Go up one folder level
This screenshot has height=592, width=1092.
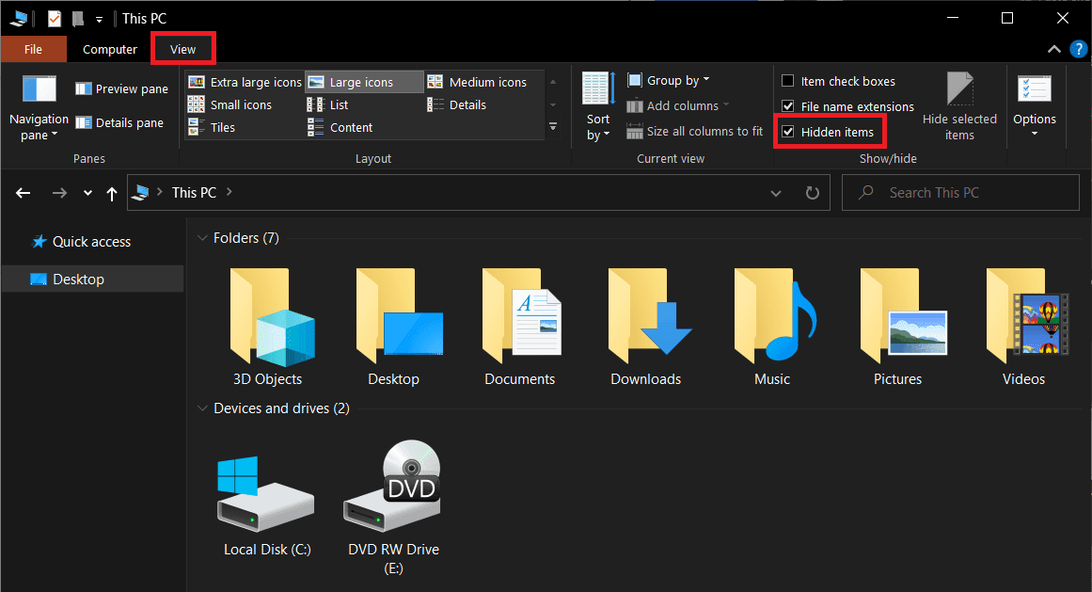click(x=112, y=193)
